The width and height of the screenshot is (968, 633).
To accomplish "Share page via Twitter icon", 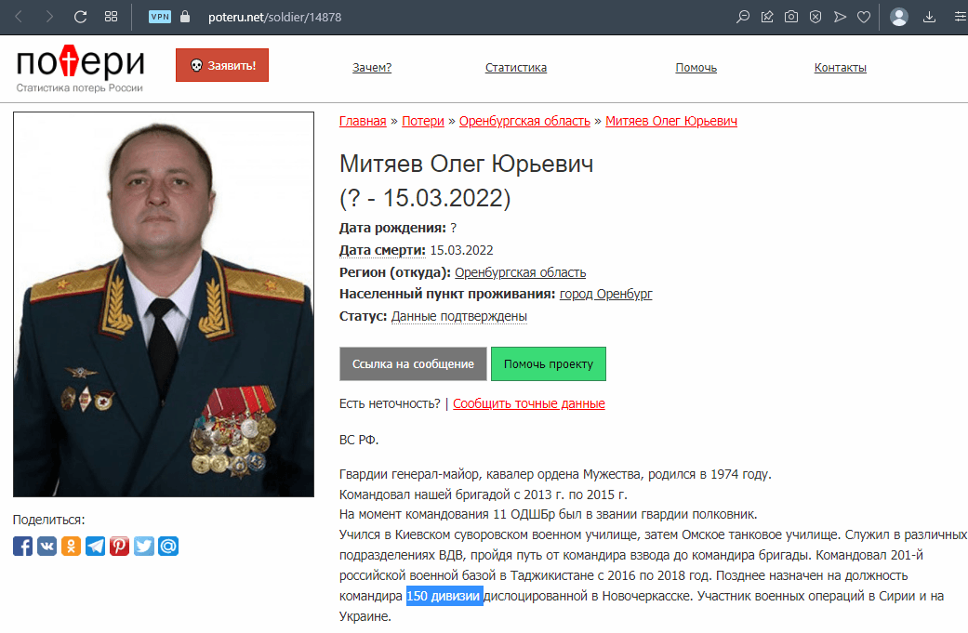I will [144, 546].
